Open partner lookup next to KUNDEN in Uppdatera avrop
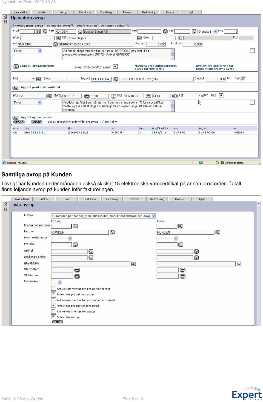 click(x=80, y=31)
